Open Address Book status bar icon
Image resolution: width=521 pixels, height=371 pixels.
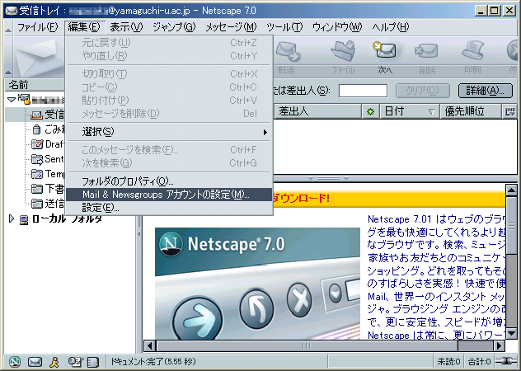coord(93,362)
